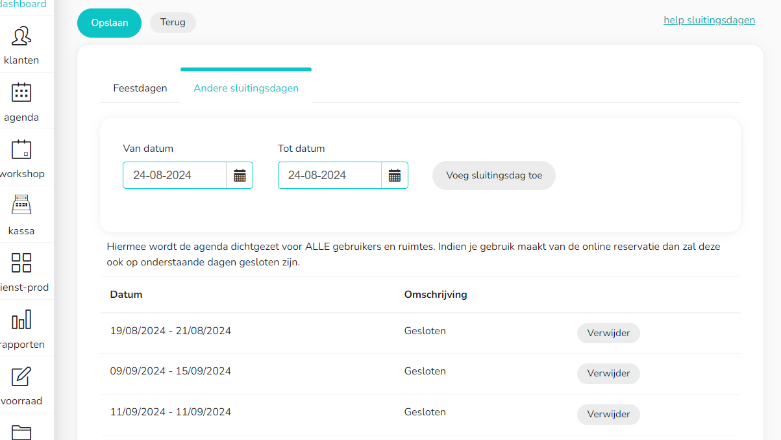The image size is (781, 440).
Task: Go to dashboard in sidebar
Action: [x=23, y=5]
